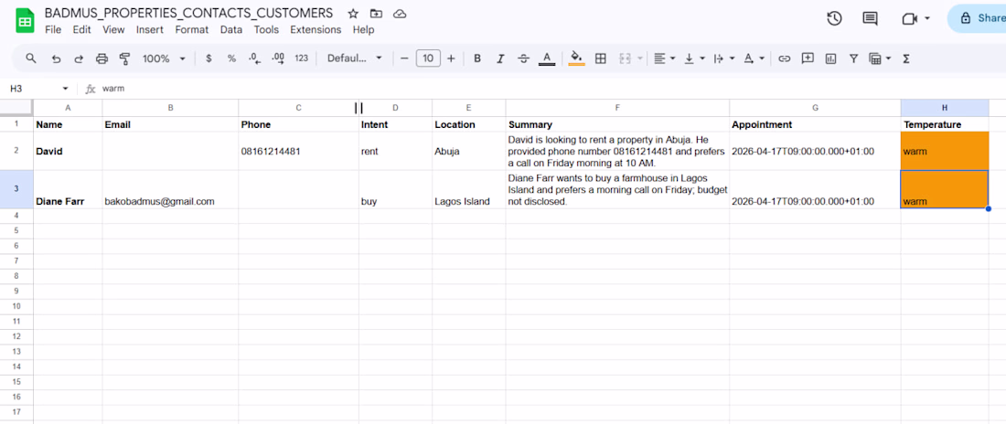1006x424 pixels.
Task: Format as currency dollar sign
Action: point(209,58)
